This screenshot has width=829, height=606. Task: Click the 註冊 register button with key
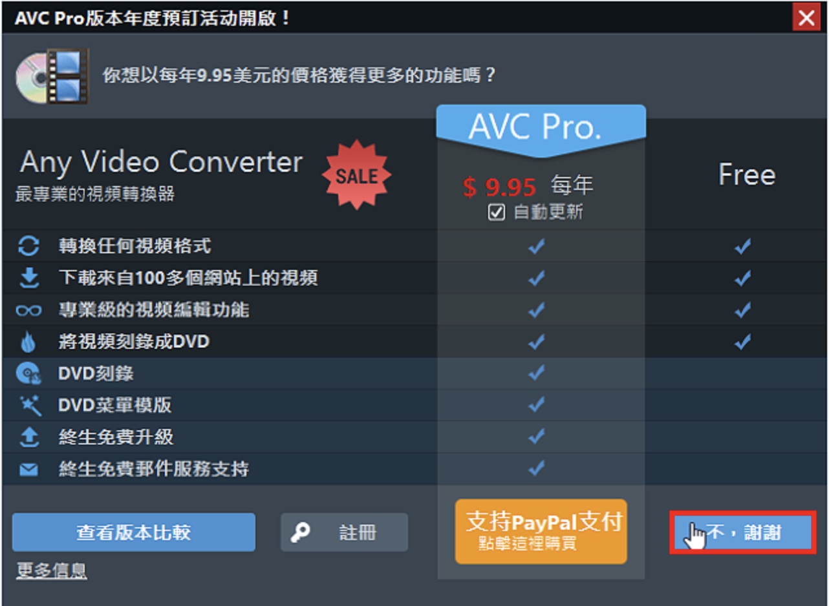344,532
